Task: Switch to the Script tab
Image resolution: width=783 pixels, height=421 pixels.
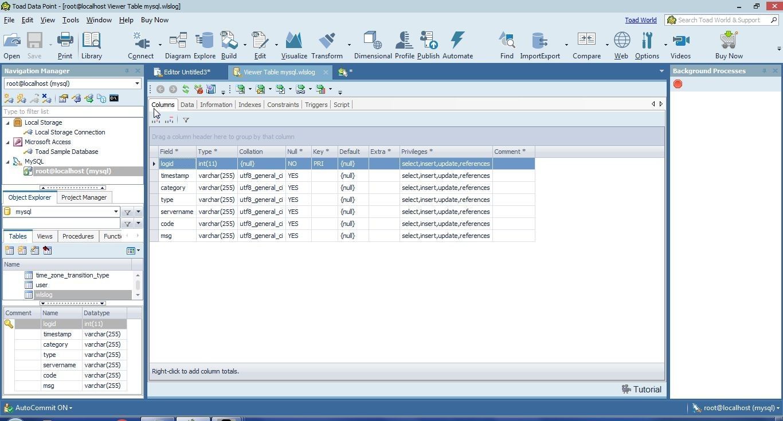Action: tap(341, 105)
